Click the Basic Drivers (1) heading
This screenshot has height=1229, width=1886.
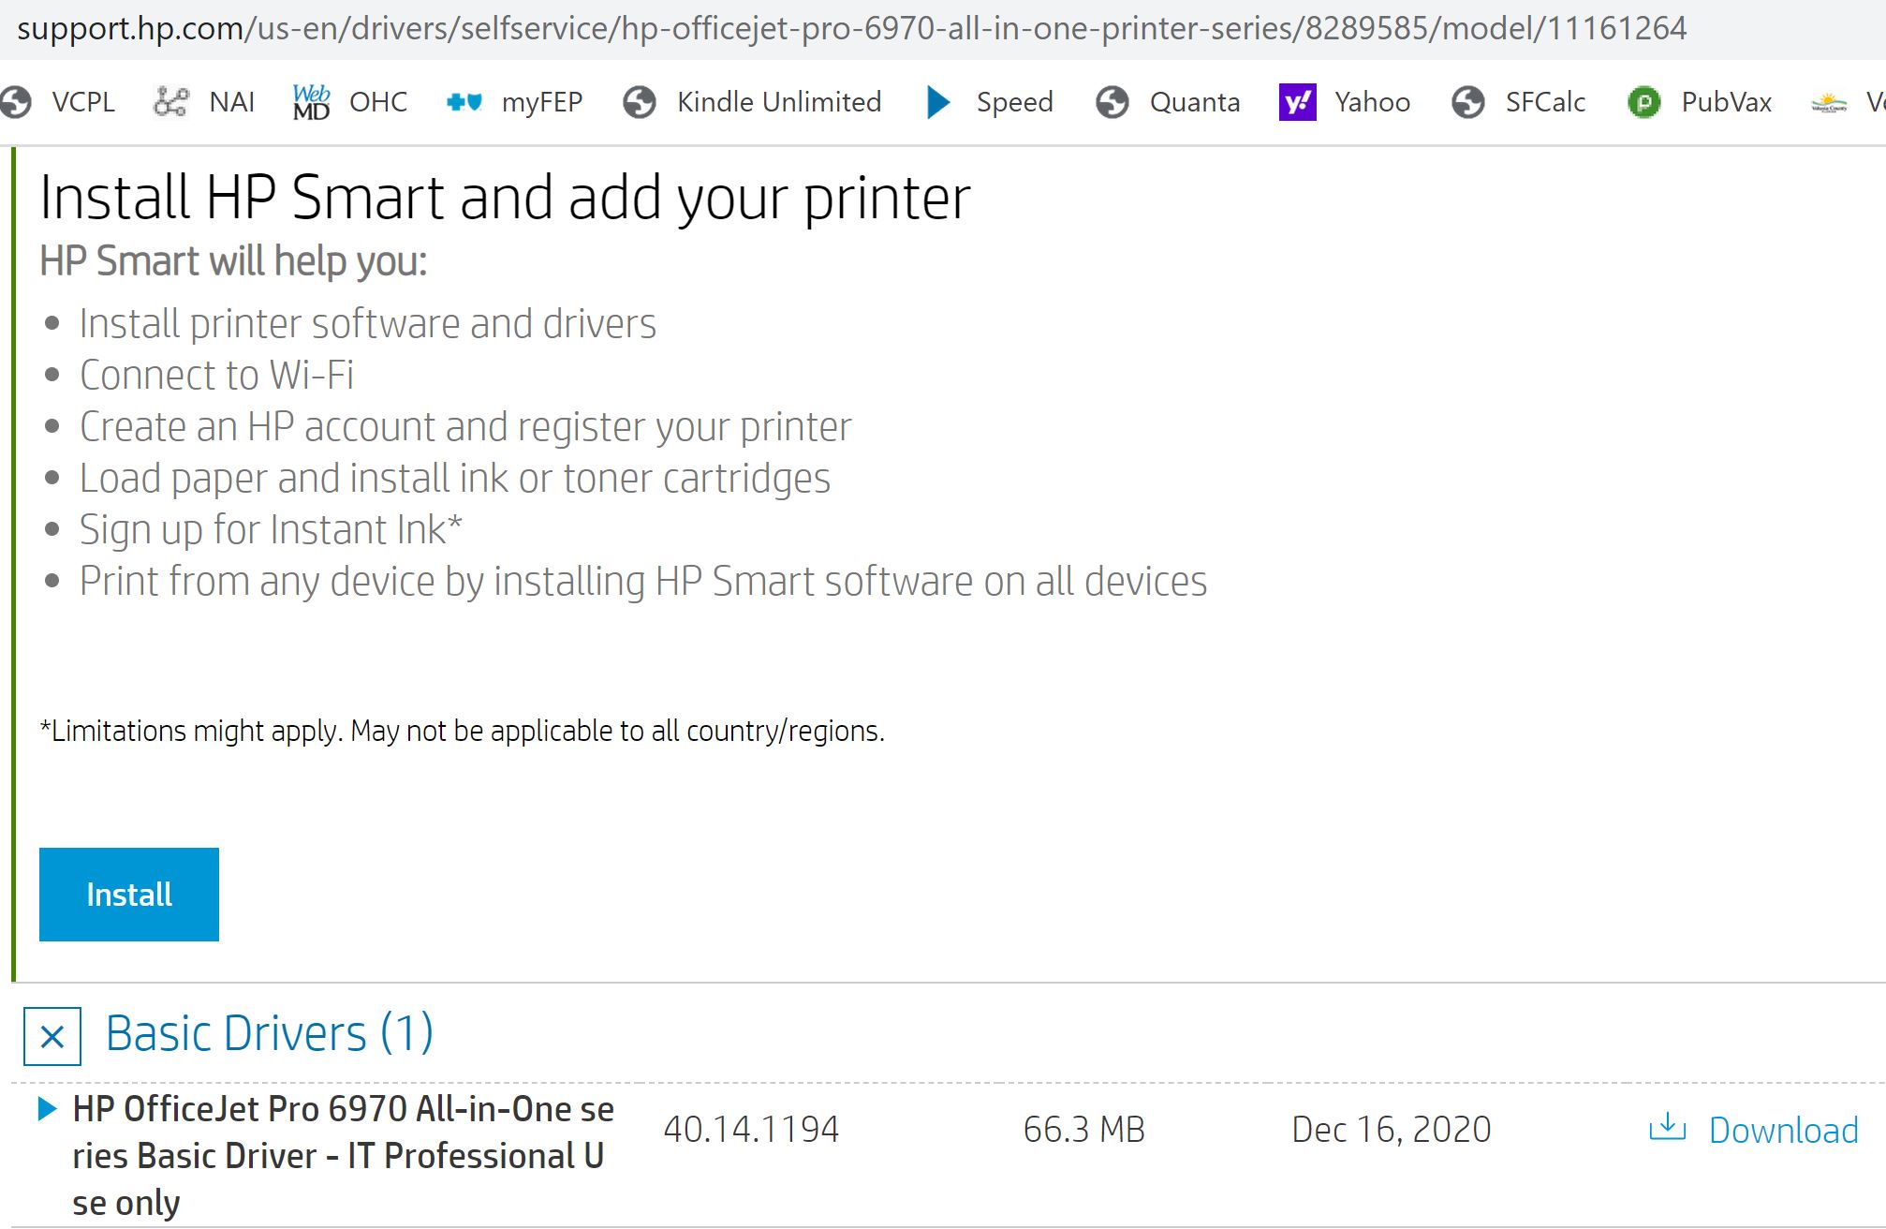coord(269,1034)
